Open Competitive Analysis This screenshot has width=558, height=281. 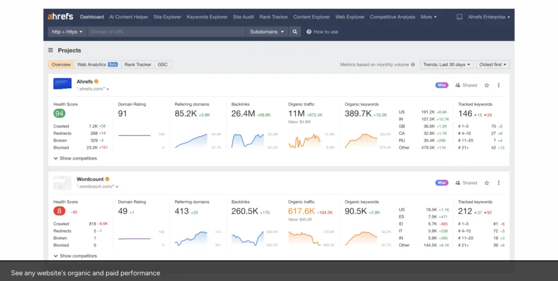pos(392,17)
